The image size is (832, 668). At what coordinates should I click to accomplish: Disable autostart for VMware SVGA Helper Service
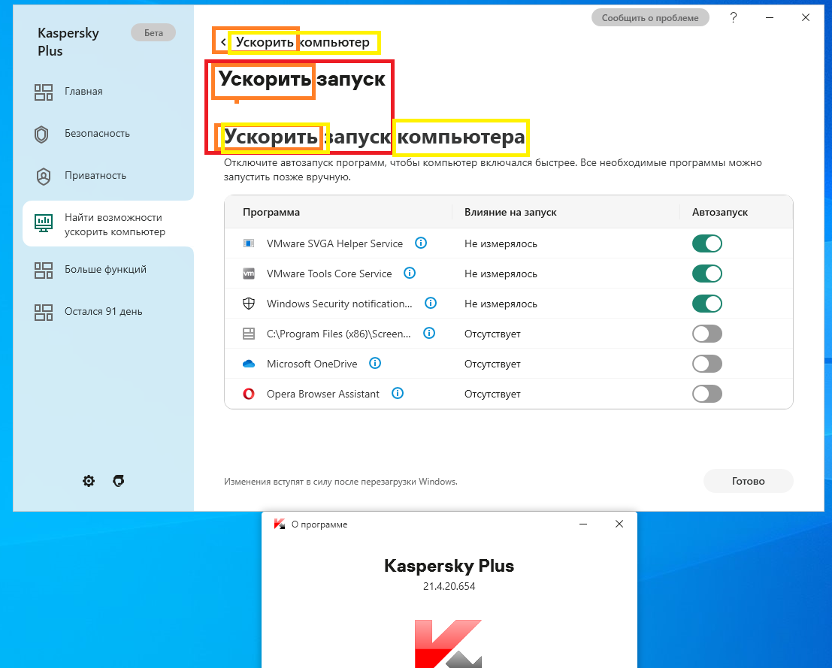pyautogui.click(x=707, y=243)
